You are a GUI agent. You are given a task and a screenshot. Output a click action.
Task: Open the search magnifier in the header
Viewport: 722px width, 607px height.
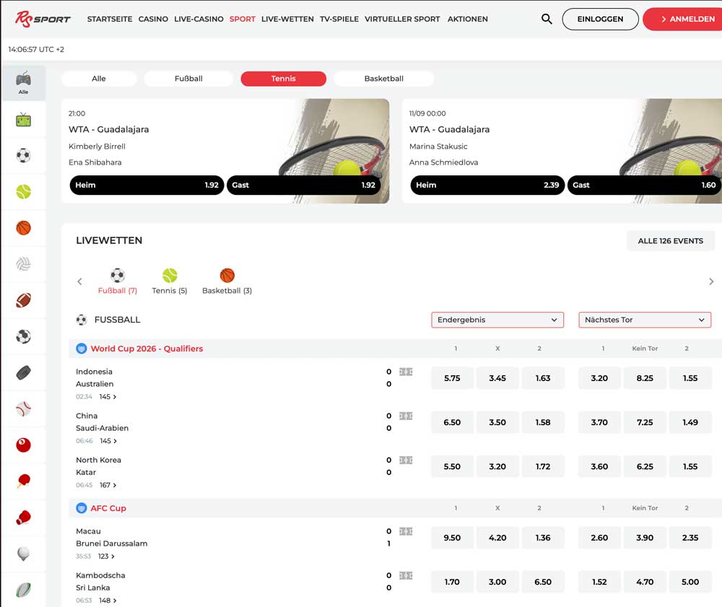pyautogui.click(x=547, y=19)
